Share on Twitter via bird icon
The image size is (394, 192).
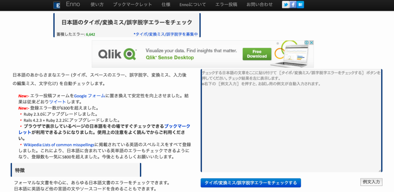285,5
